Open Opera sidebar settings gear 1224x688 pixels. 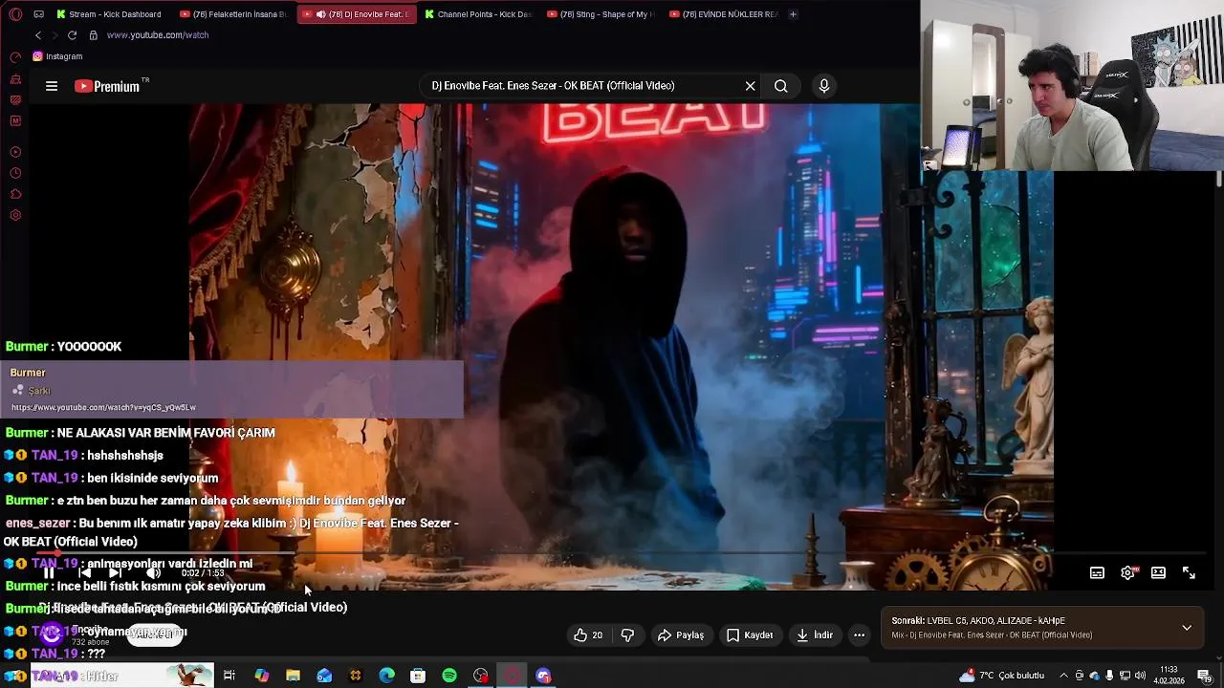click(15, 215)
